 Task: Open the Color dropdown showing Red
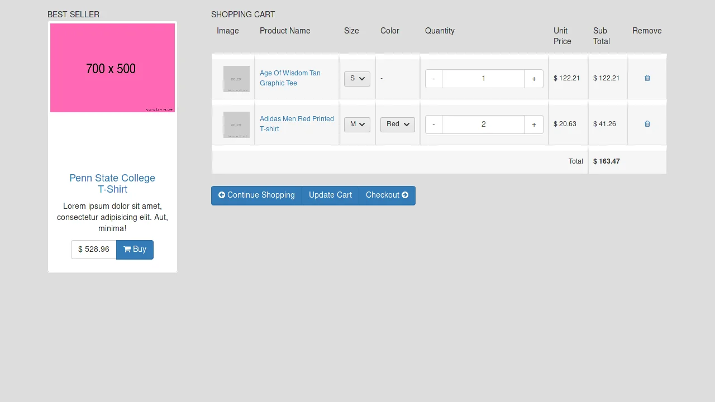[397, 124]
